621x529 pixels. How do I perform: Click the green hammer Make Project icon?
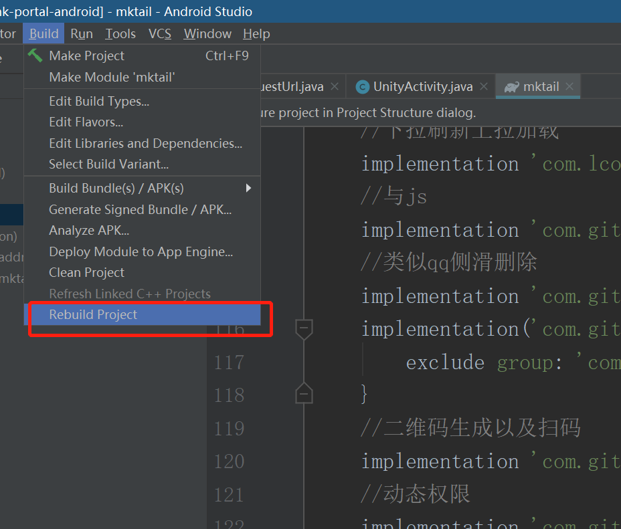(x=35, y=56)
